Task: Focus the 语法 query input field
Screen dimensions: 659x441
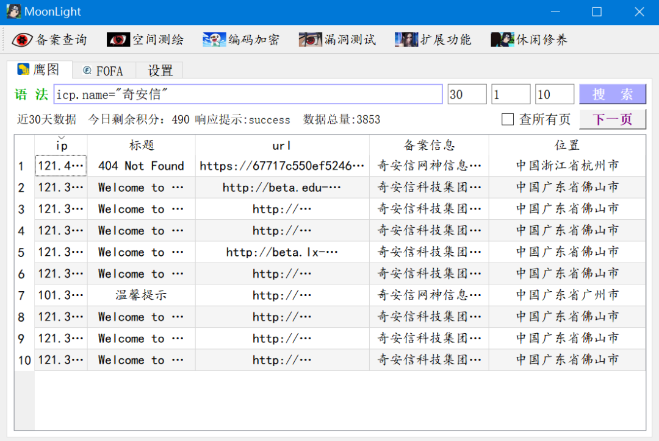Action: (248, 94)
